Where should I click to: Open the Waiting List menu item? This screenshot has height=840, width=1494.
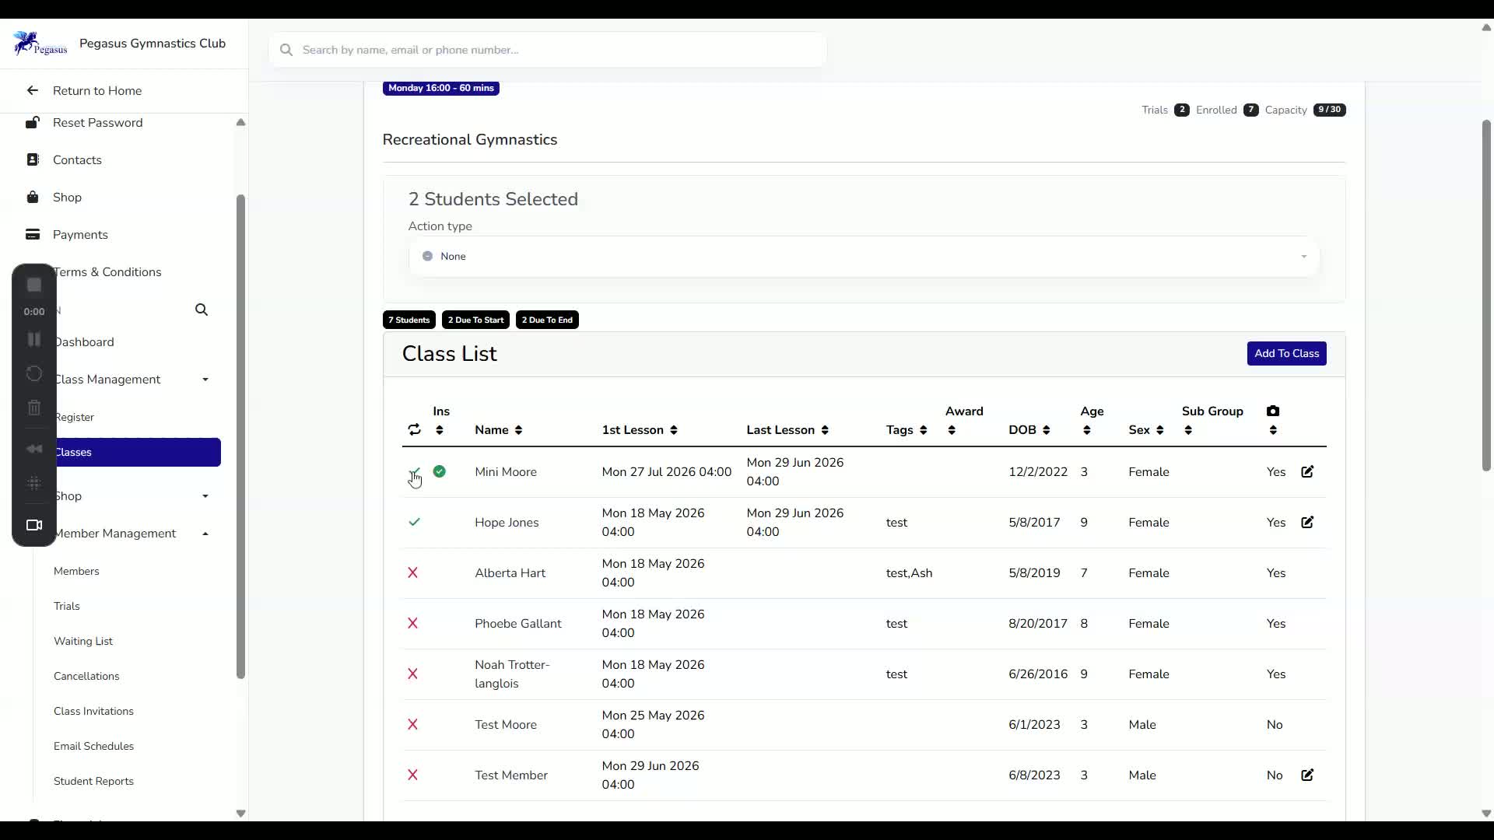(83, 641)
